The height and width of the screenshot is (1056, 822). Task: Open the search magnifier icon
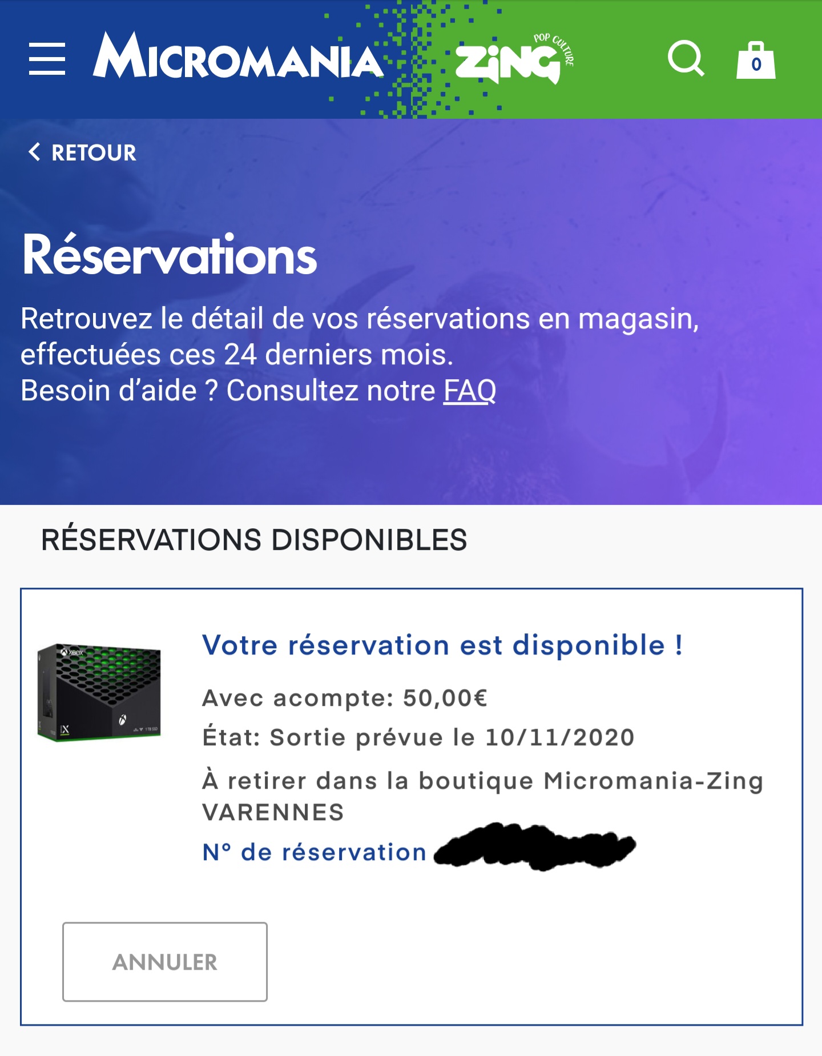(686, 58)
